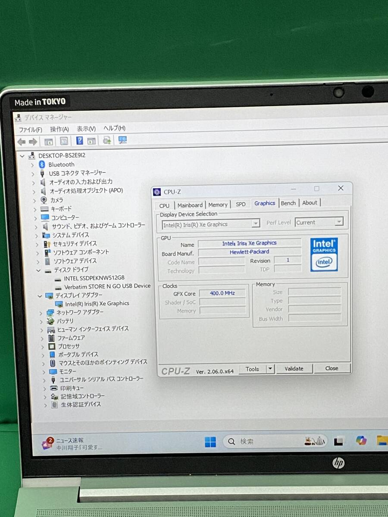This screenshot has width=388, height=517.
Task: Click the mouse icon beside マウスとそのほかのポインティング デバイス
Action: coord(52,363)
